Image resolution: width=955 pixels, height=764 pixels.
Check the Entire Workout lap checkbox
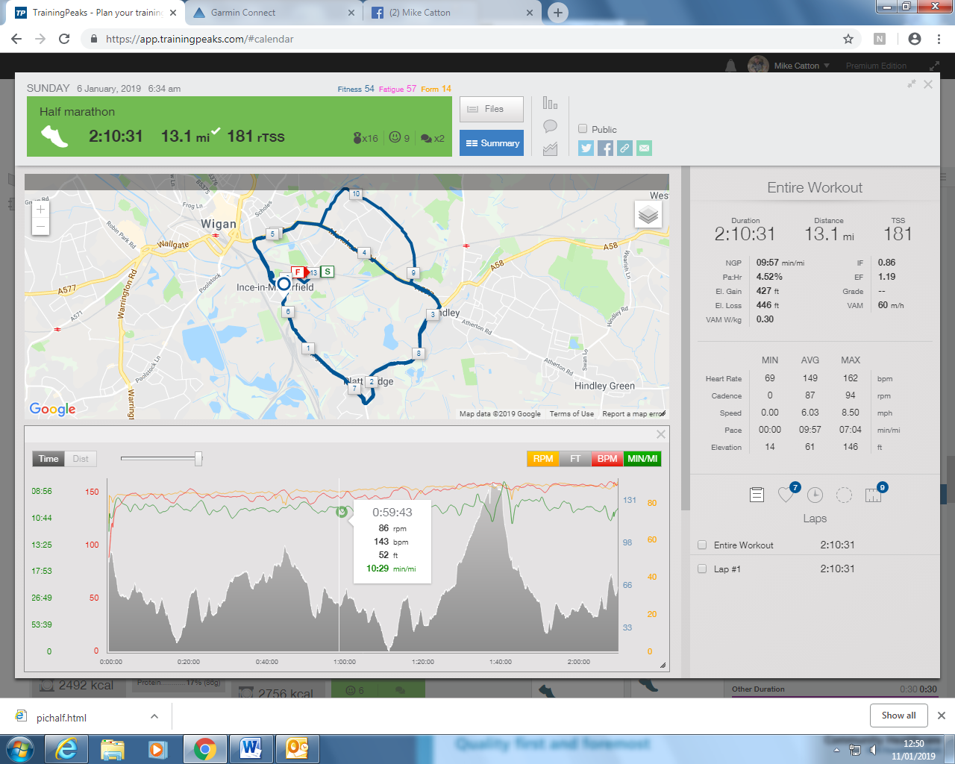pos(702,545)
